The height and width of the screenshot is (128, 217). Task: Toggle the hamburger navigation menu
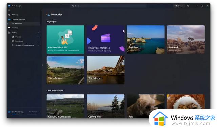tap(9, 10)
